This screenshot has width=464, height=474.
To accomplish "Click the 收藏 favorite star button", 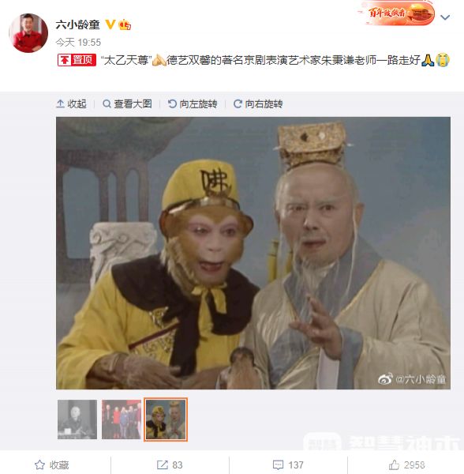I will [x=52, y=465].
